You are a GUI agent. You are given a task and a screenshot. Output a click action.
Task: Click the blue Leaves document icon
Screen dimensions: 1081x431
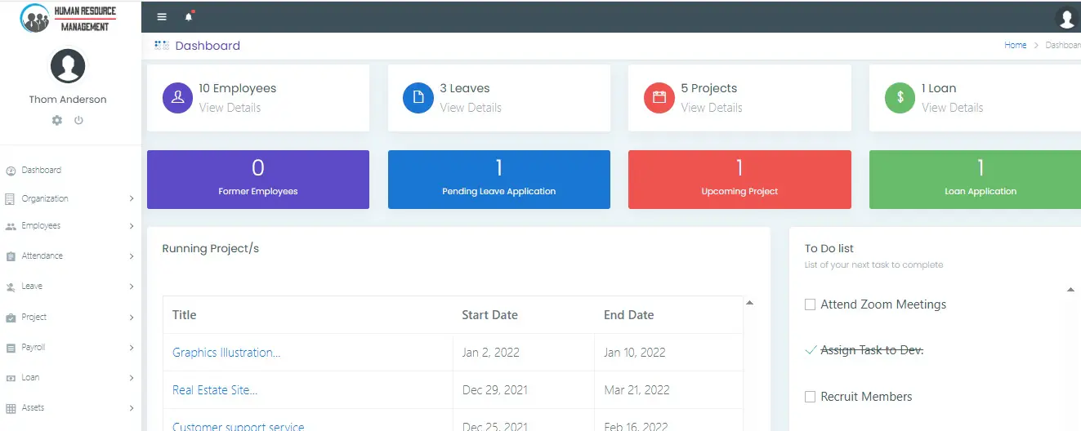click(x=418, y=98)
